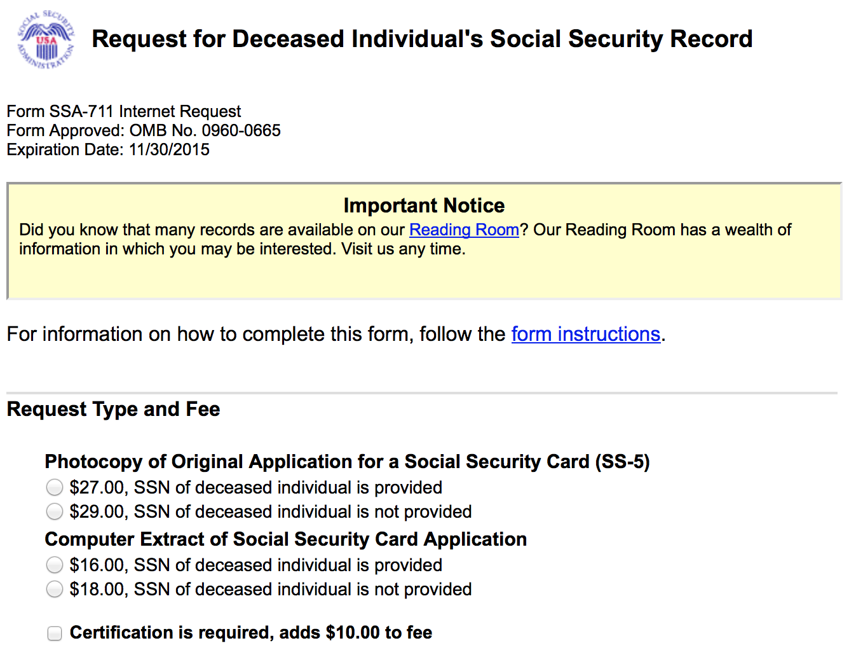This screenshot has height=650, width=849.
Task: Select the page title text
Action: tap(422, 39)
